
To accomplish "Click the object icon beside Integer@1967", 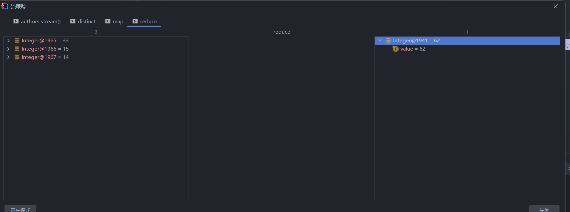I will click(x=17, y=57).
